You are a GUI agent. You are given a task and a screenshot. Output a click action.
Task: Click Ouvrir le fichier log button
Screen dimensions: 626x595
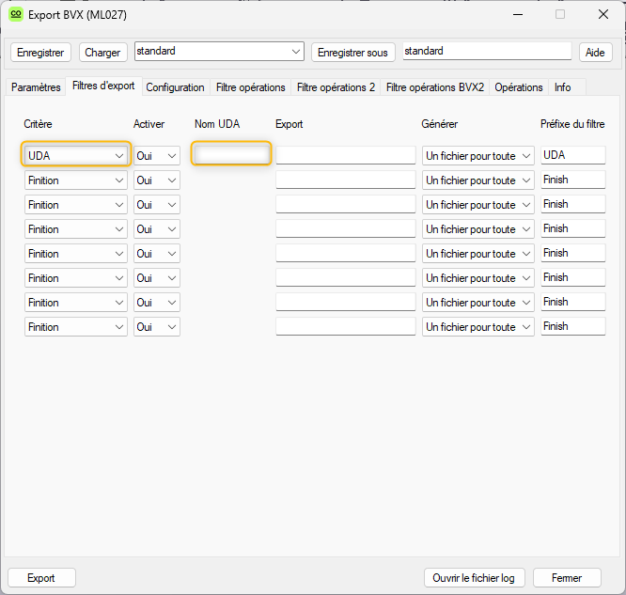475,578
